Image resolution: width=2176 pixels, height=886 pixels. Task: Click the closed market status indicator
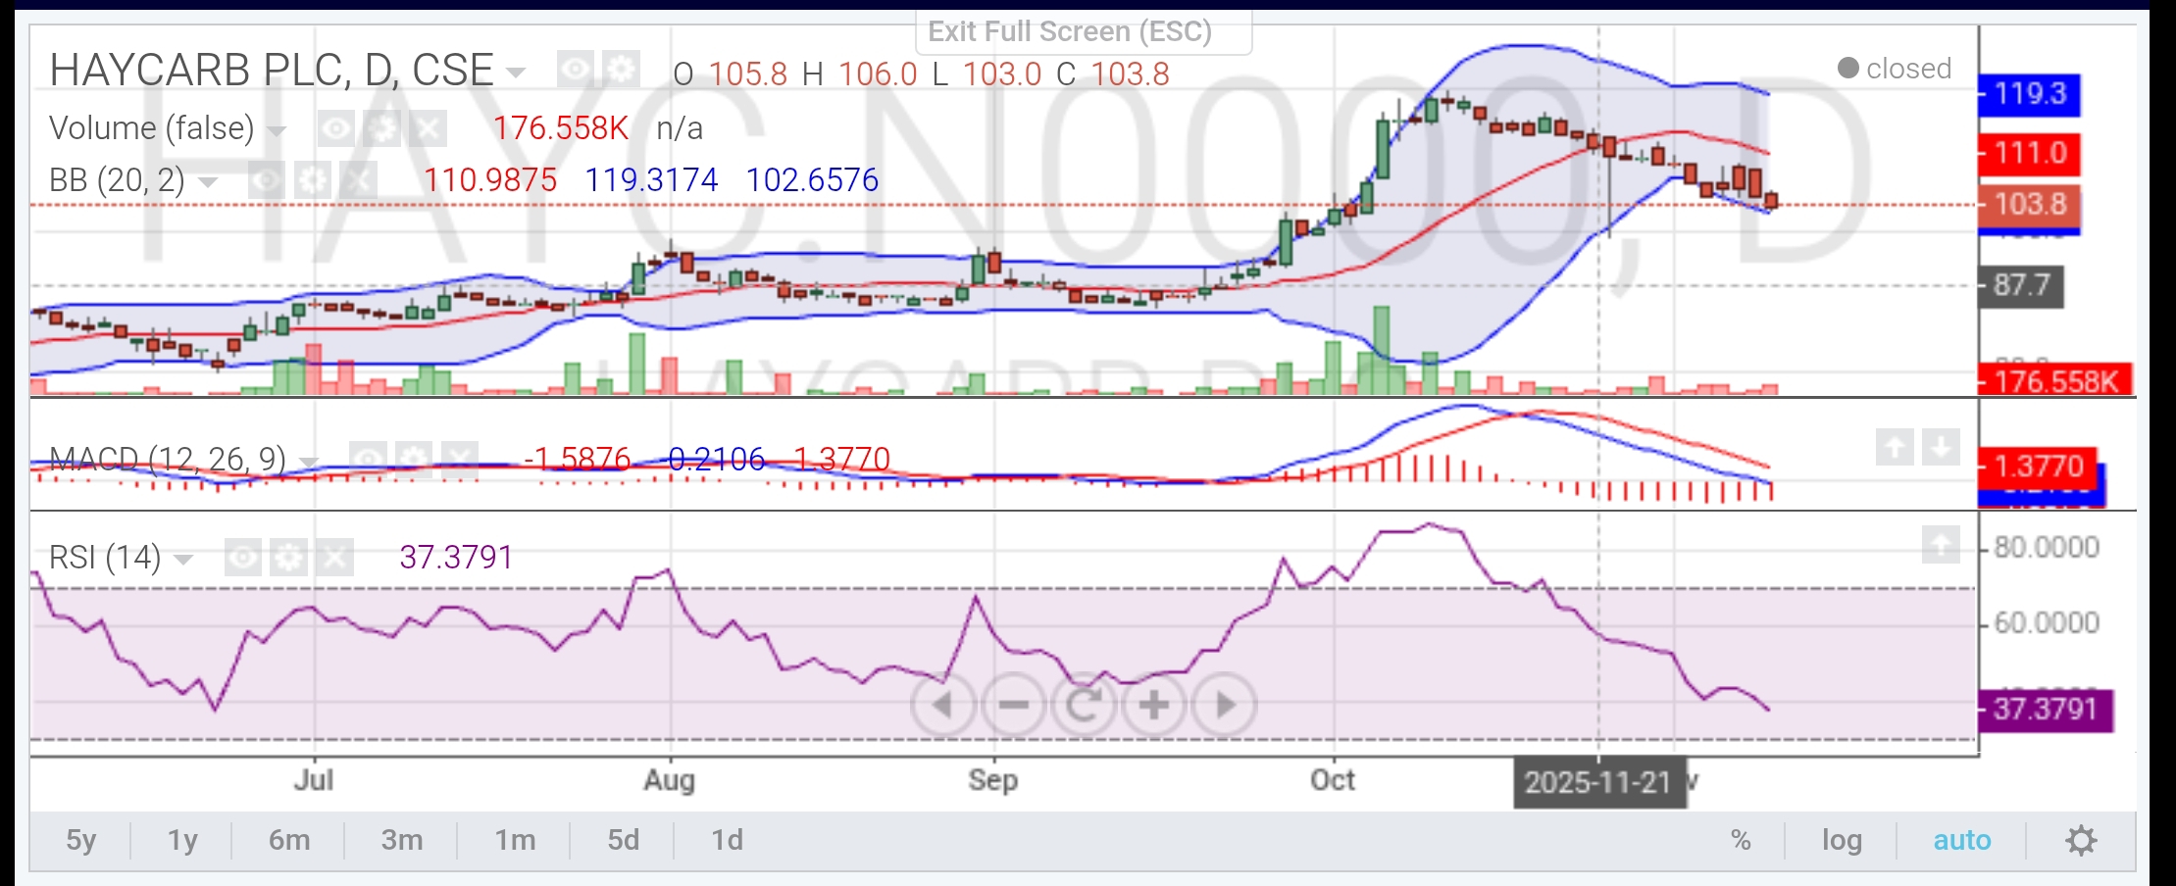coord(1895,69)
